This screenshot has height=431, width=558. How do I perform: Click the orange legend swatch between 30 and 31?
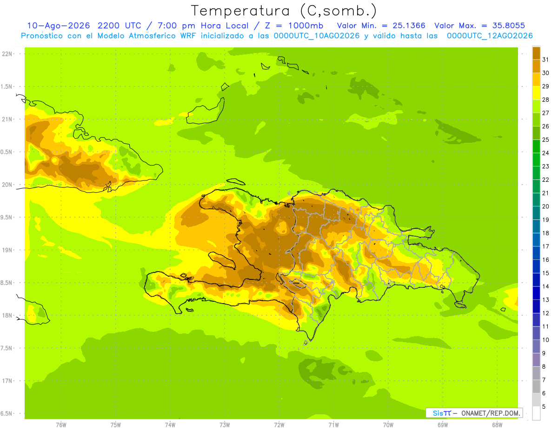coord(536,66)
